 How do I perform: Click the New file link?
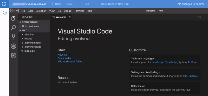pos(62,55)
